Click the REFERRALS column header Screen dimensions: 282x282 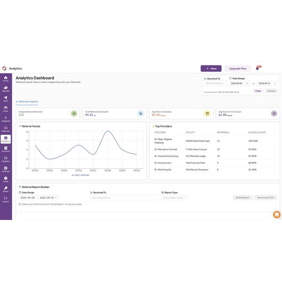[x=223, y=133]
